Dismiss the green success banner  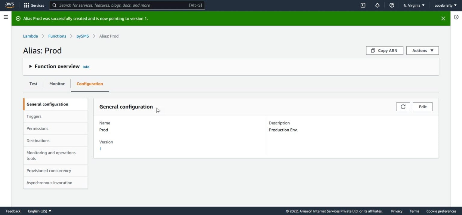443,19
